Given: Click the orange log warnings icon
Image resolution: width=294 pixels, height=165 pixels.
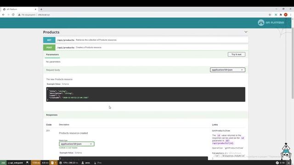Looking at the screenshot, I should pos(54,163).
